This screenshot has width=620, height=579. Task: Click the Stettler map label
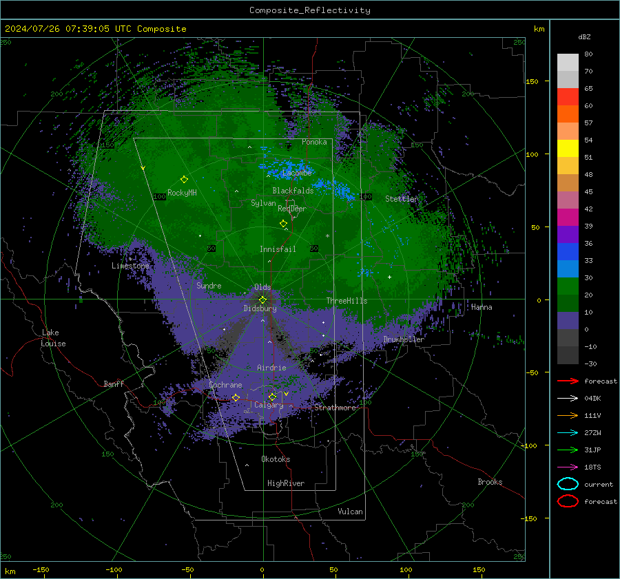click(402, 199)
